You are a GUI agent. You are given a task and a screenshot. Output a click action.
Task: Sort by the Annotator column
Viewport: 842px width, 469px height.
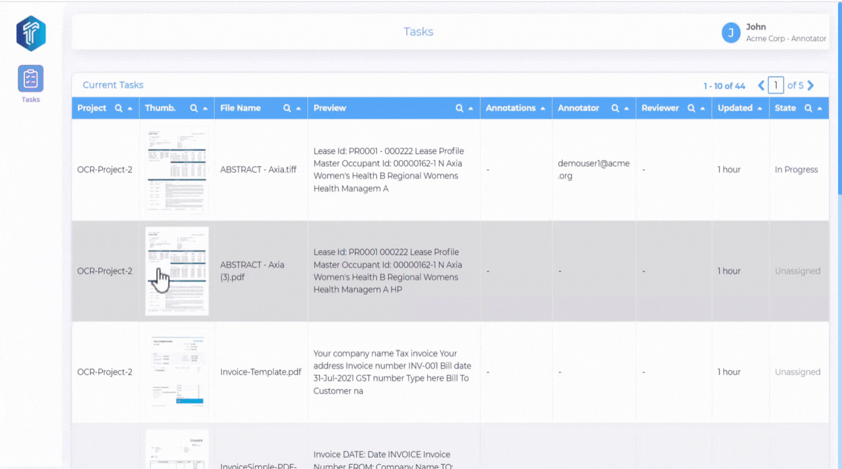(626, 108)
